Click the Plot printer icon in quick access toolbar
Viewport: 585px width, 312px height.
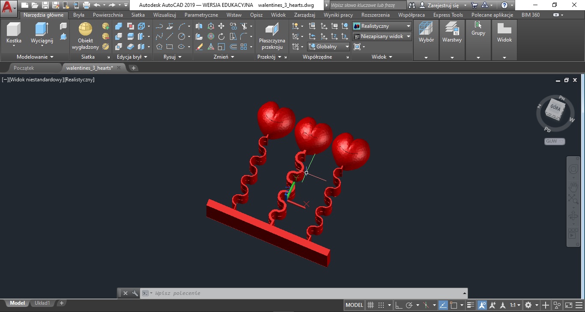[x=87, y=5]
